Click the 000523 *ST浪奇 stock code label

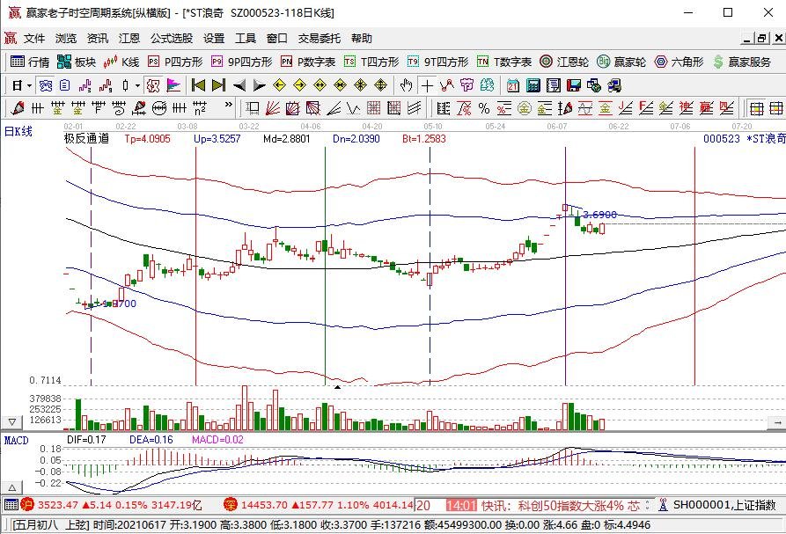click(x=744, y=139)
